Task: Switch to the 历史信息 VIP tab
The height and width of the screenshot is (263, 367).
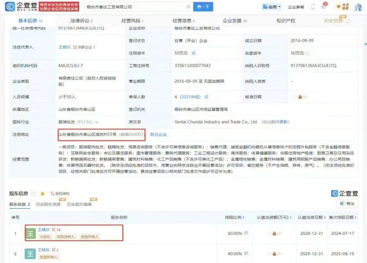Action: [x=333, y=21]
